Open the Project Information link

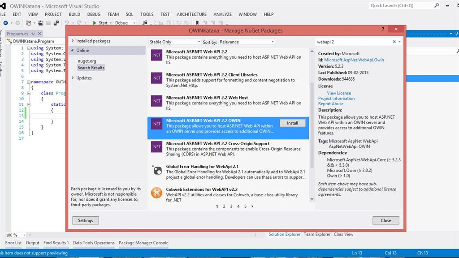(336, 98)
